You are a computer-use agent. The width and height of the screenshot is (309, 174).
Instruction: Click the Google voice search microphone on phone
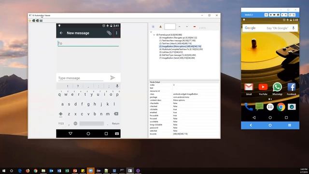click(x=294, y=28)
